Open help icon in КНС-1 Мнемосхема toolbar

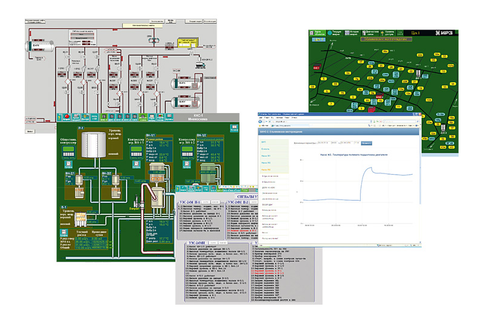[59, 117]
